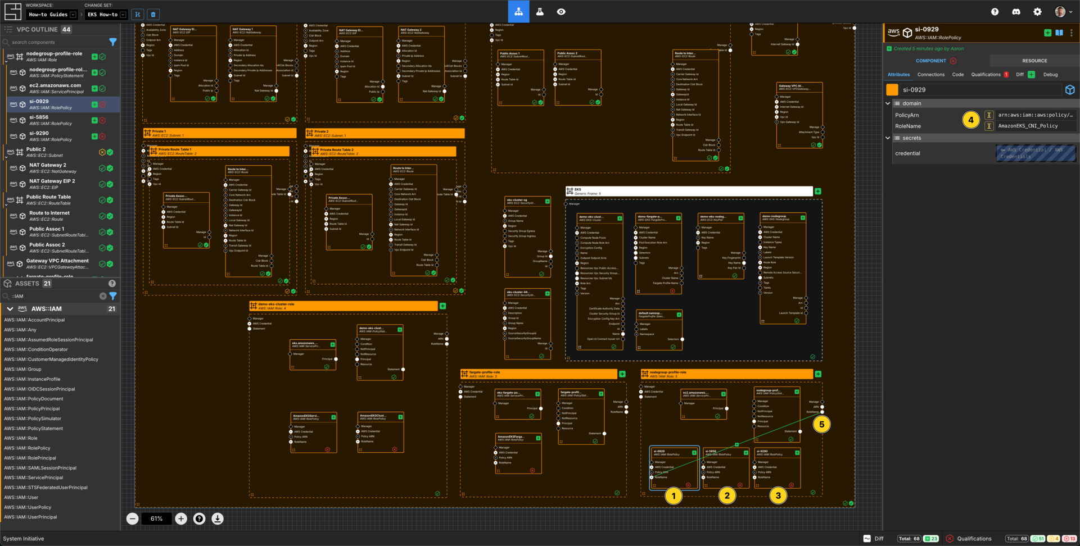Open the merge change set icon button

coord(138,15)
